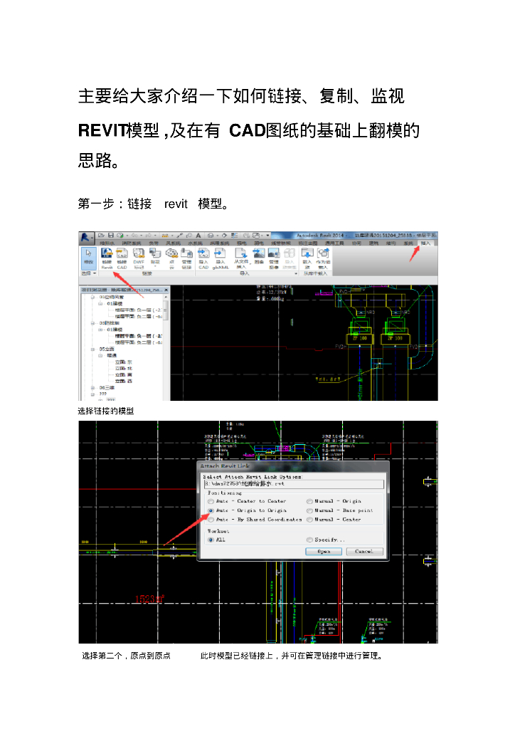
Task: Collapse the 05立面 tree node
Action: [x=93, y=349]
